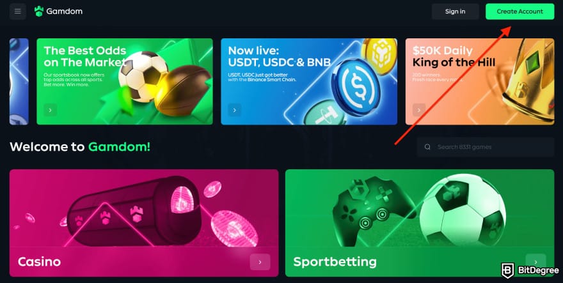The height and width of the screenshot is (283, 563).
Task: Expand the Casino card chevron
Action: (x=260, y=262)
